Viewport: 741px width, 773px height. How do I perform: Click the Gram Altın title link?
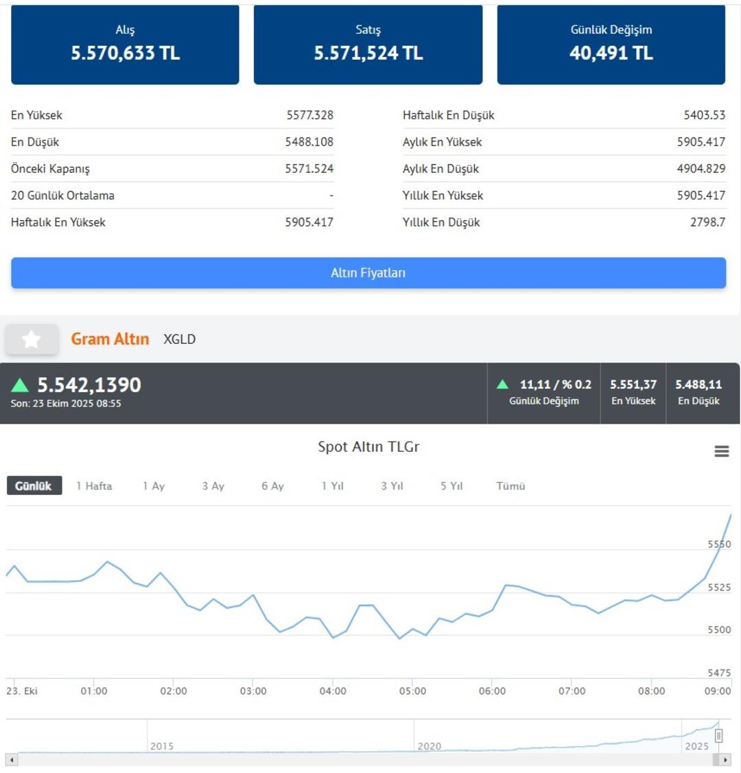coord(110,339)
